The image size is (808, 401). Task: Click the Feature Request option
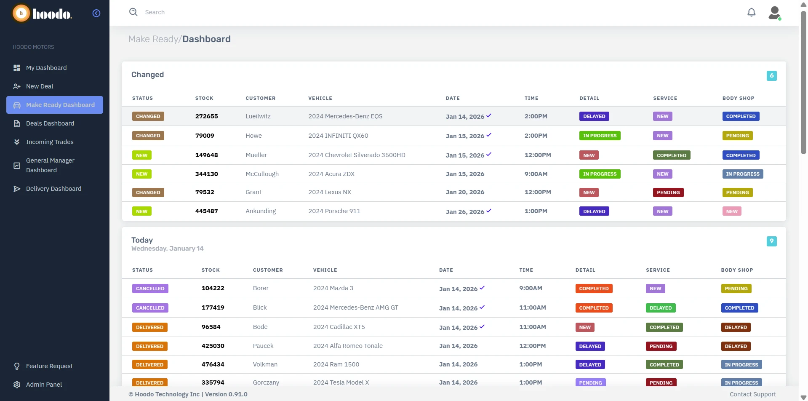pyautogui.click(x=48, y=366)
